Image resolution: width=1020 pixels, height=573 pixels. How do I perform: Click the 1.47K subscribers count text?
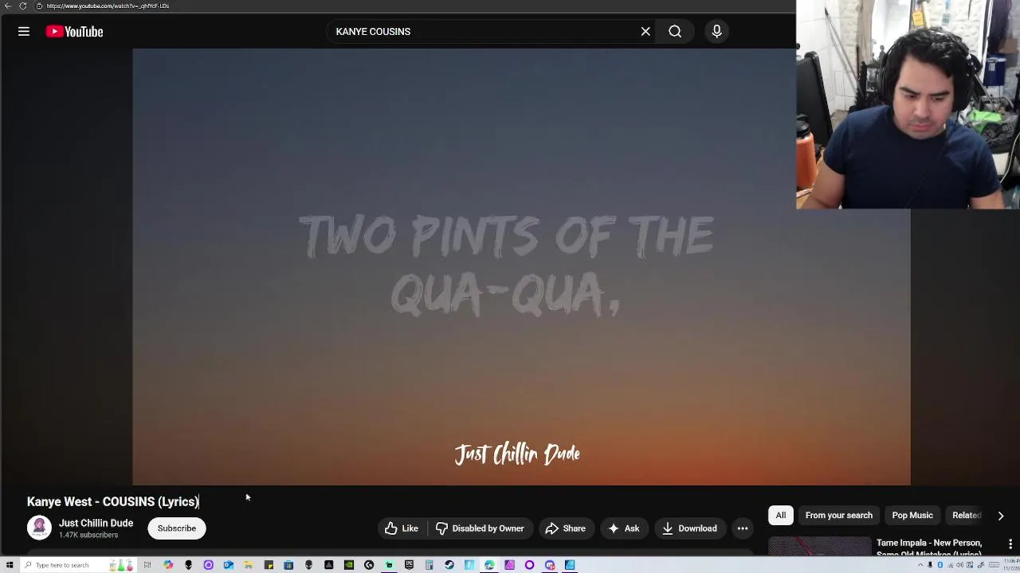88,535
